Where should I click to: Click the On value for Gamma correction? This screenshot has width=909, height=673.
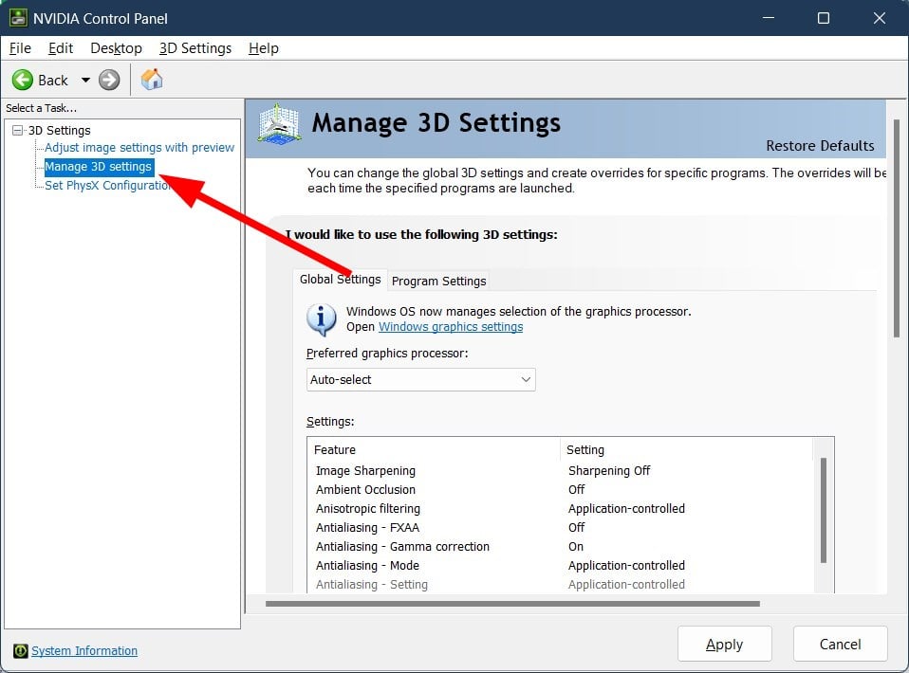(x=576, y=547)
